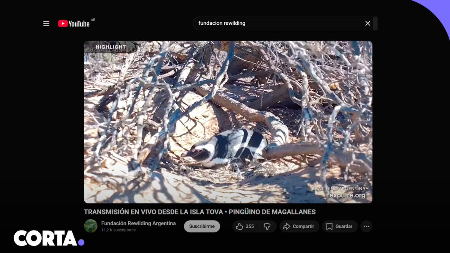
Task: Click the thumbs up like icon
Action: pyautogui.click(x=239, y=226)
